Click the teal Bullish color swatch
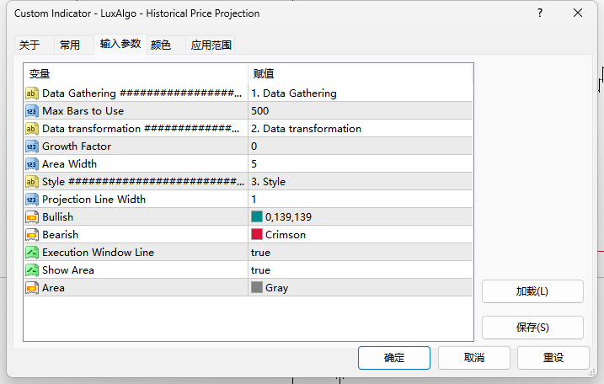Image resolution: width=604 pixels, height=384 pixels. 257,216
